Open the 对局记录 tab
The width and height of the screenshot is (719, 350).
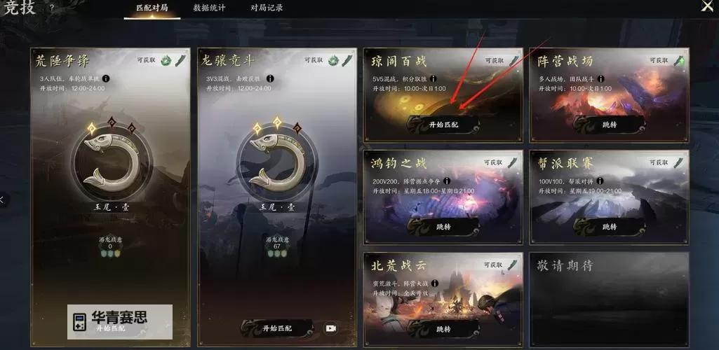point(267,8)
